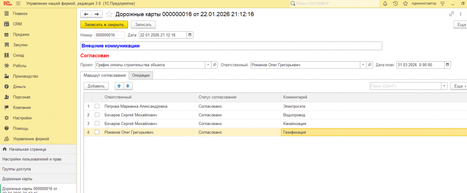The image size is (467, 193).
Task: Open the three-dot document options menu
Action: (x=461, y=14)
